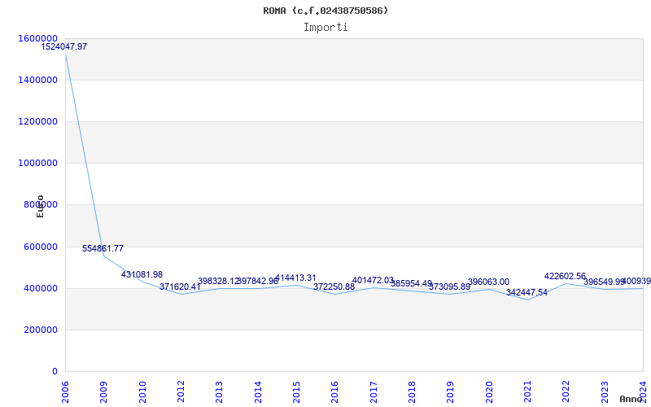Click the 'Anno' x-axis title

(631, 399)
